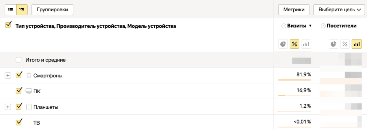Click the Посетители column header
The width and height of the screenshot is (367, 129).
[x=341, y=26]
